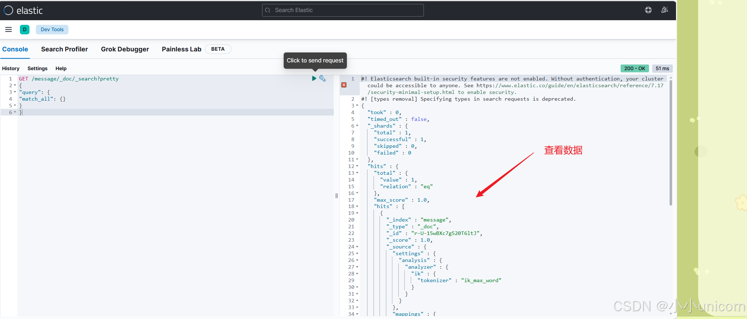Click the green D space avatar
This screenshot has width=747, height=319.
(24, 29)
